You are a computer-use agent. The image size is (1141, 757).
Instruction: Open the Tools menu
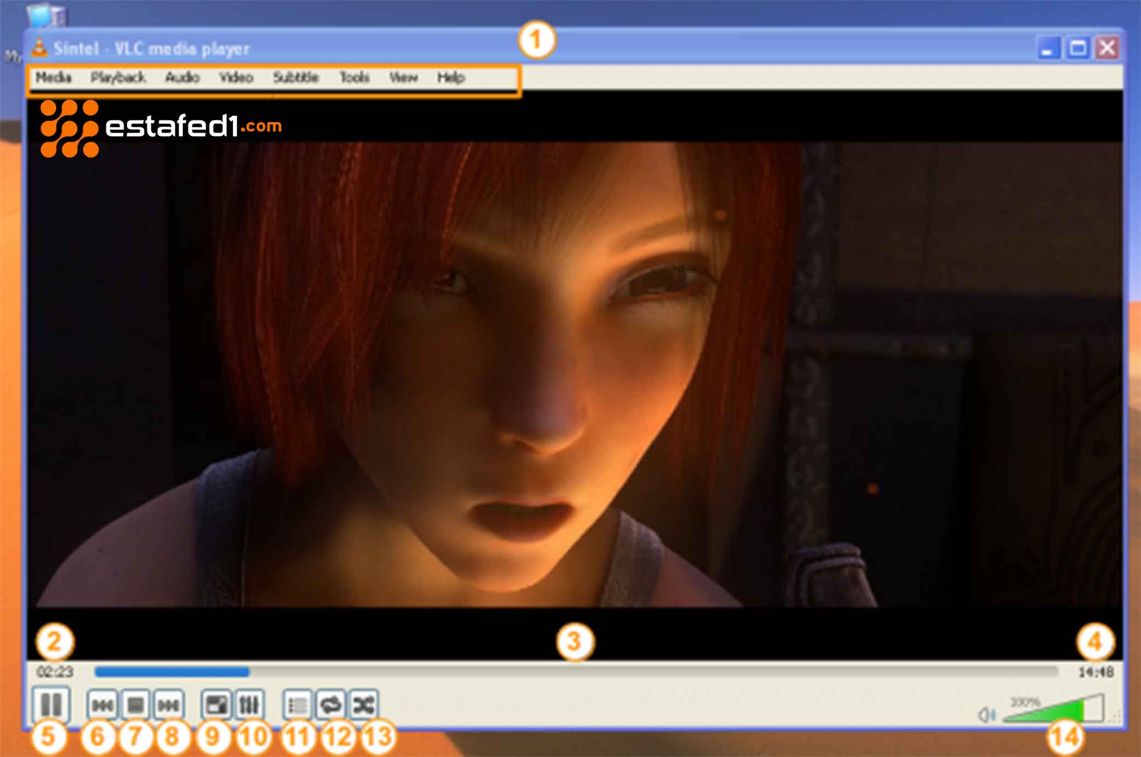click(x=355, y=77)
